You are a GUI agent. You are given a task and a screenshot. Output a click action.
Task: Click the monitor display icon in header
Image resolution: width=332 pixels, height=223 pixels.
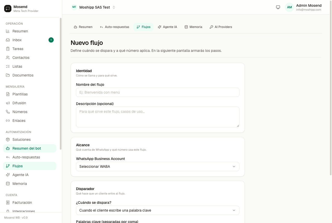coord(278,7)
